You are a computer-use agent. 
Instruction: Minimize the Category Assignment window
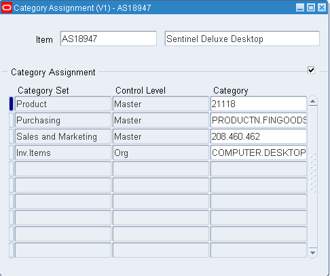click(300, 8)
